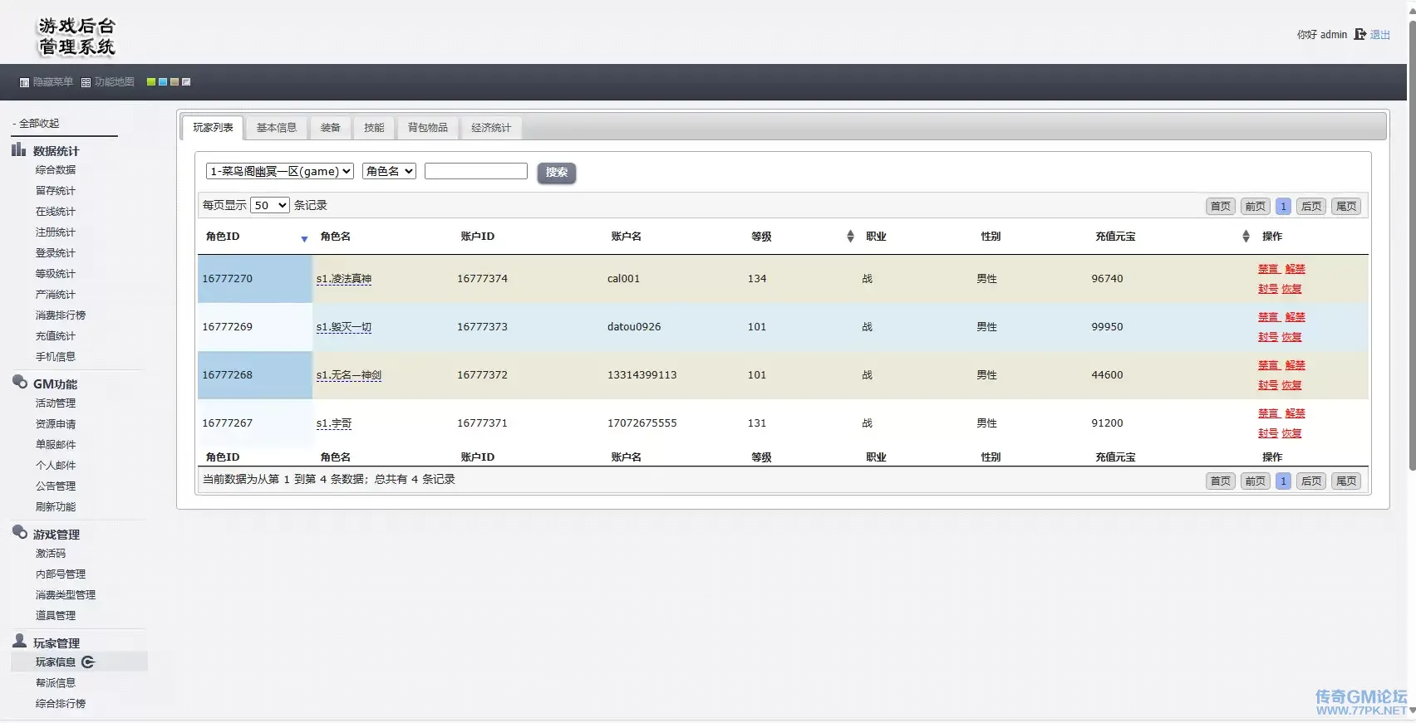Click the person icon beside 玩家管理

pyautogui.click(x=20, y=641)
